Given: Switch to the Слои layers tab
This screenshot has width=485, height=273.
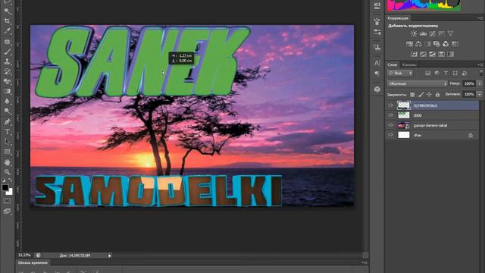Looking at the screenshot, I should 393,64.
